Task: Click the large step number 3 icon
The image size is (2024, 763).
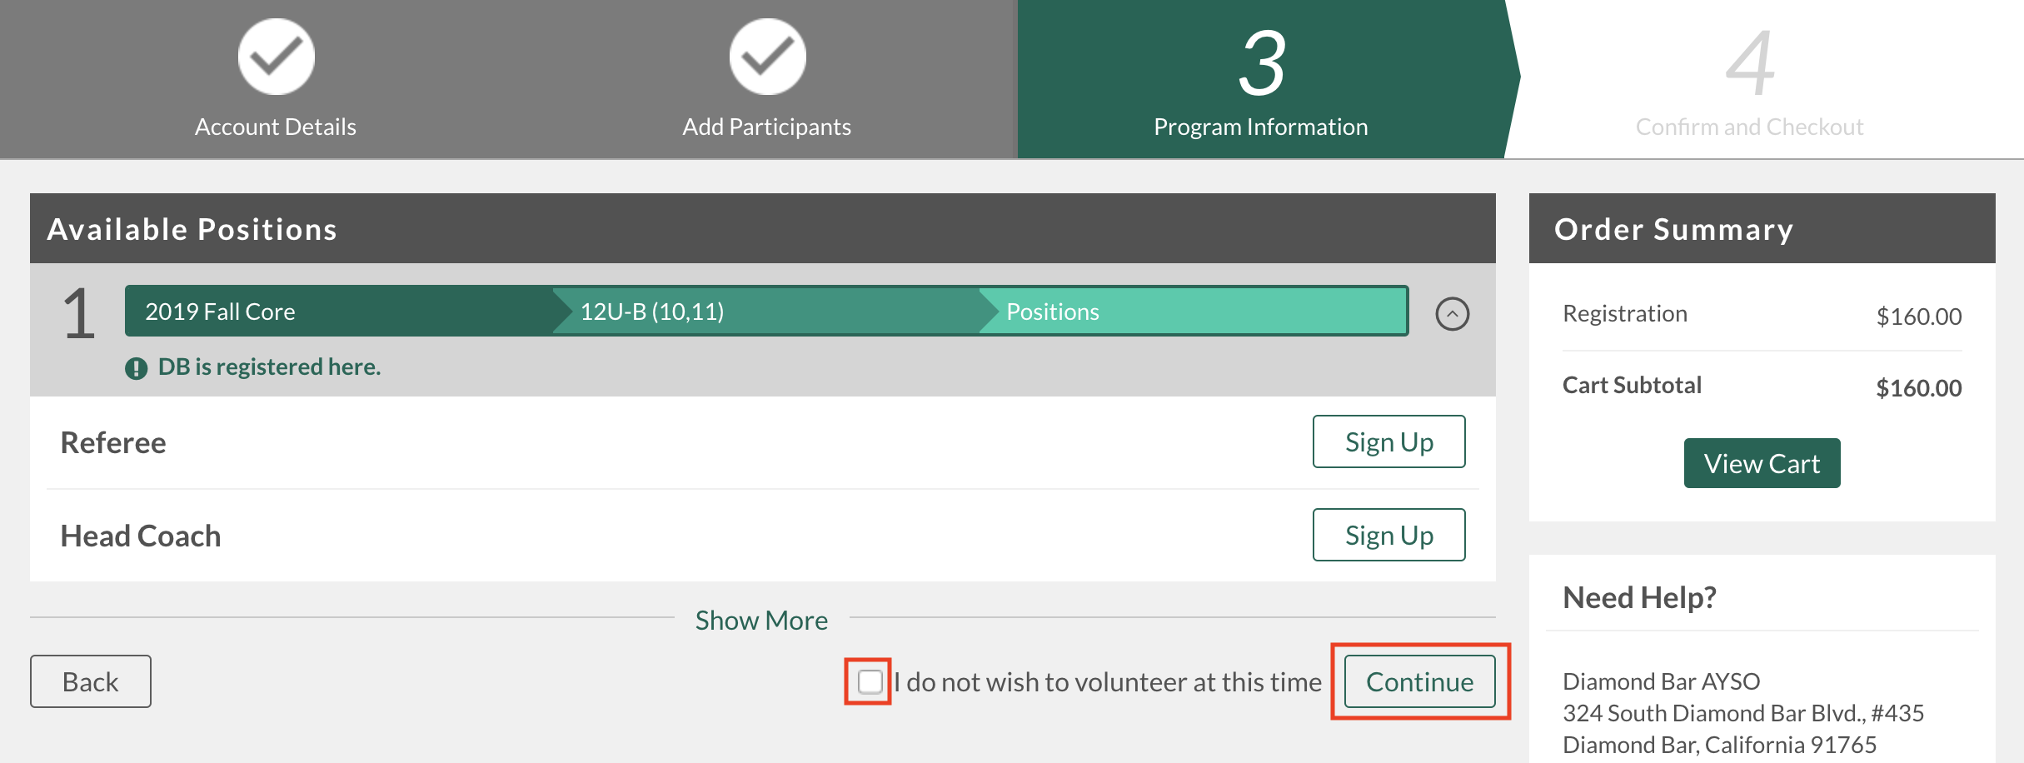Action: [x=1261, y=63]
